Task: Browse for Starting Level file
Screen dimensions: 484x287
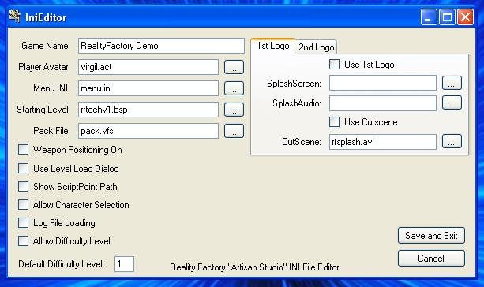Action: tap(234, 110)
